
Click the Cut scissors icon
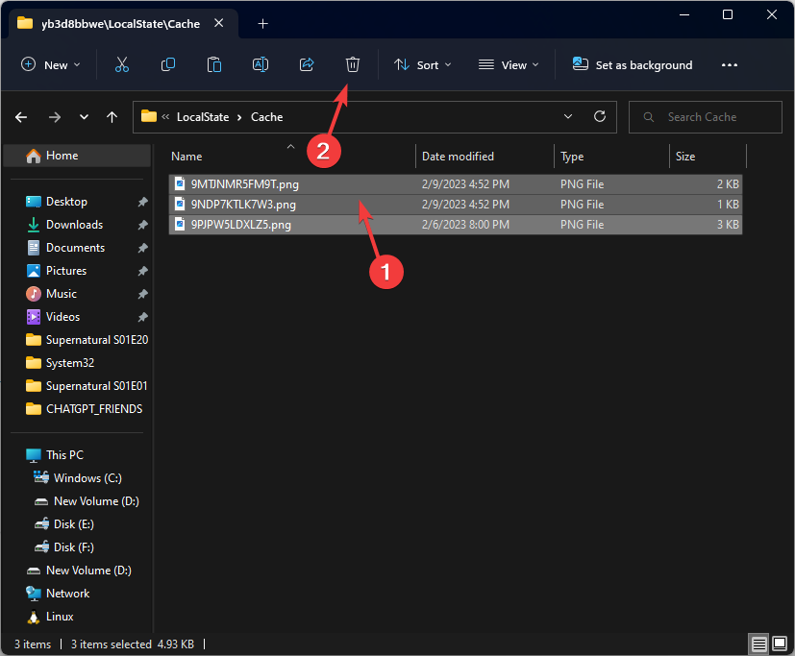[x=121, y=64]
